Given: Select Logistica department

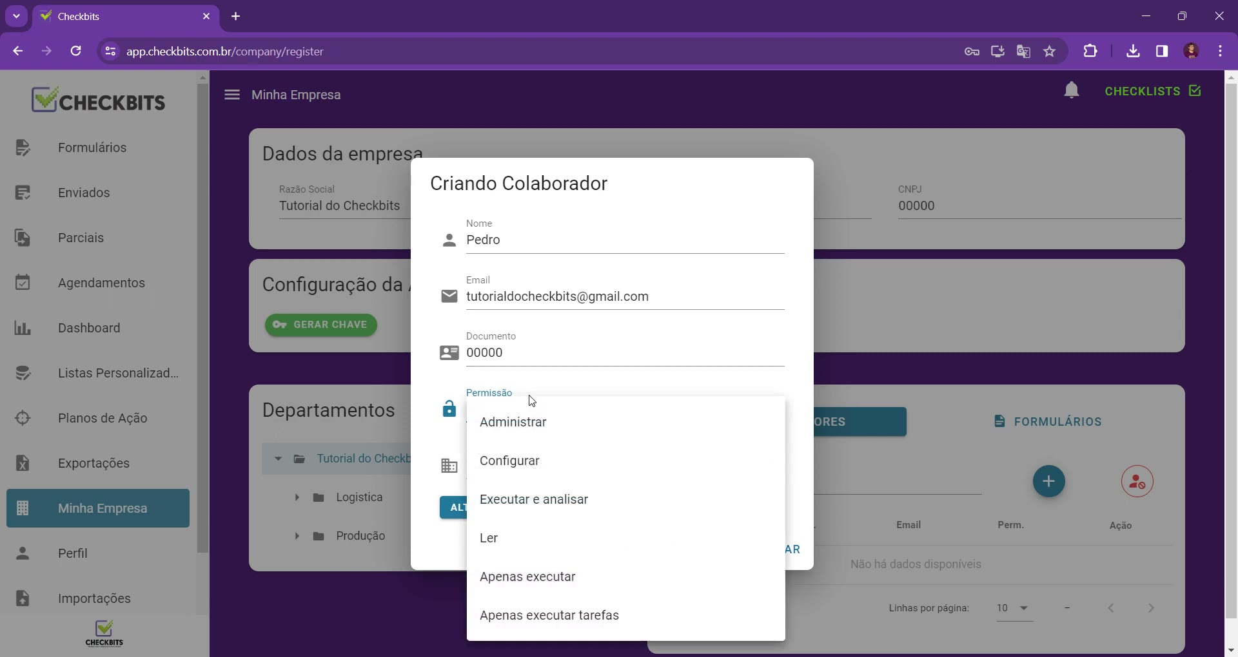Looking at the screenshot, I should tap(359, 497).
